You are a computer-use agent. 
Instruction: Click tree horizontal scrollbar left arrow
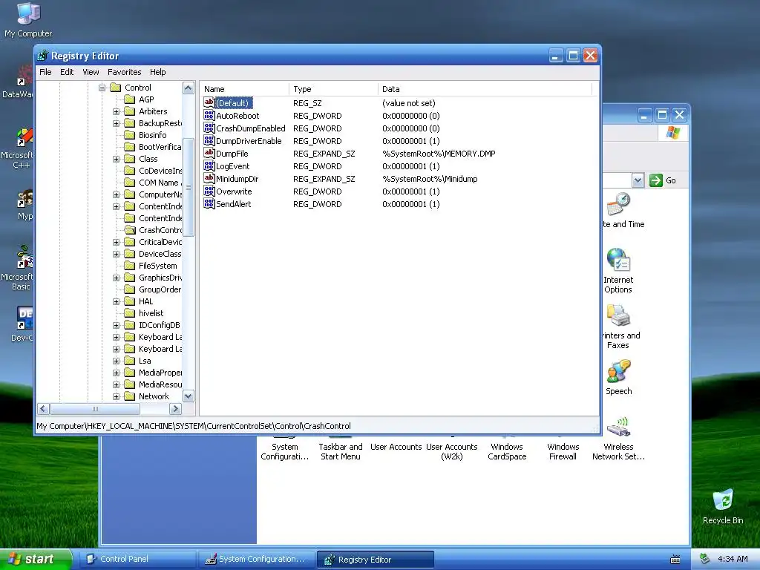tap(43, 409)
